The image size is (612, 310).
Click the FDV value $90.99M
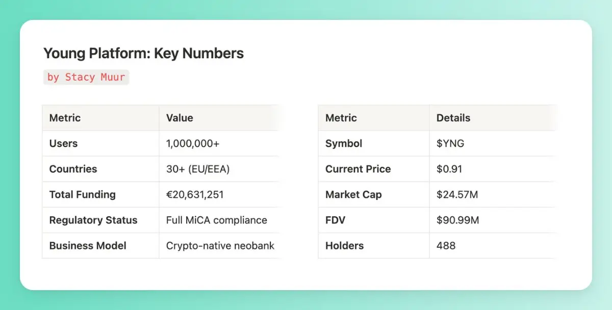coord(458,220)
